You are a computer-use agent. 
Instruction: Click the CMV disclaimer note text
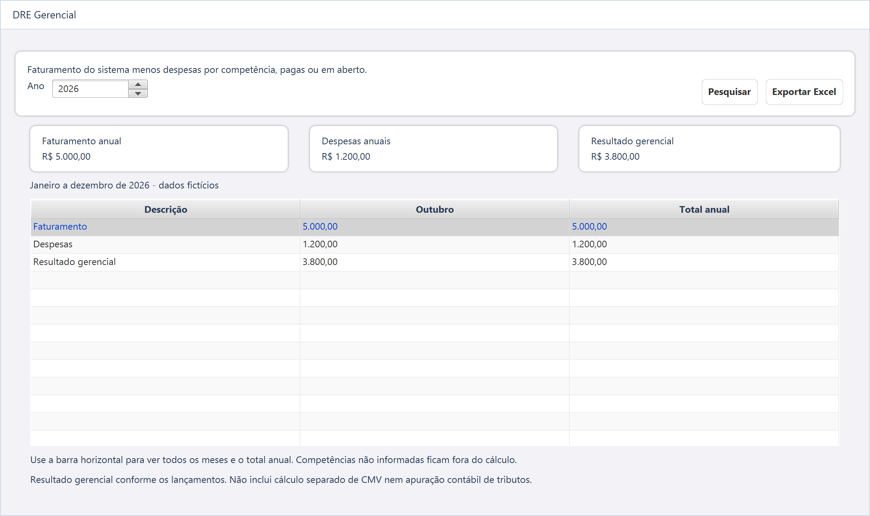[281, 480]
